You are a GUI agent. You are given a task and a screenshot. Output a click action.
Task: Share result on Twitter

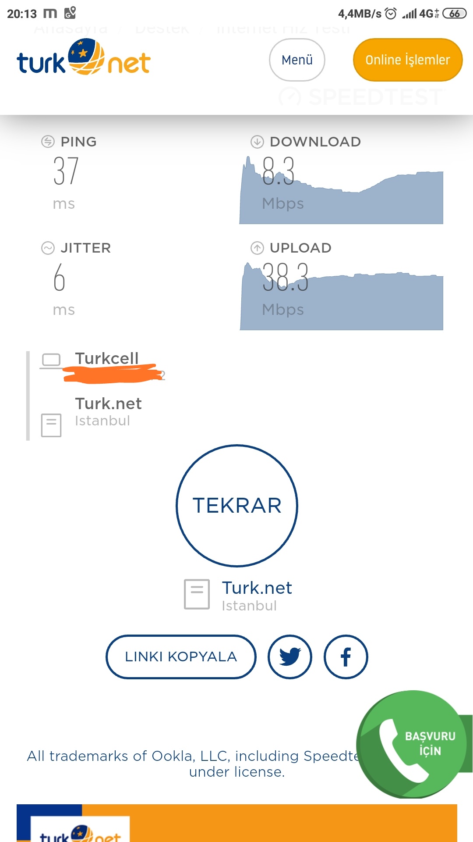(290, 656)
